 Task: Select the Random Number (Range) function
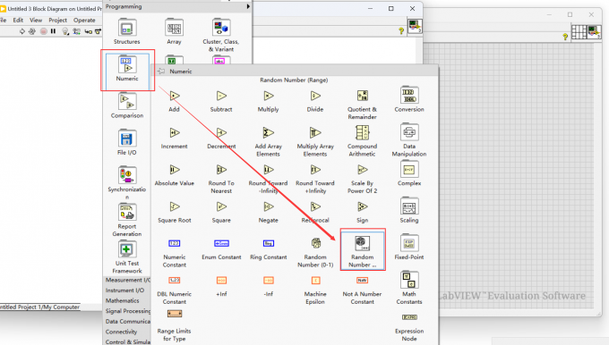click(x=363, y=249)
